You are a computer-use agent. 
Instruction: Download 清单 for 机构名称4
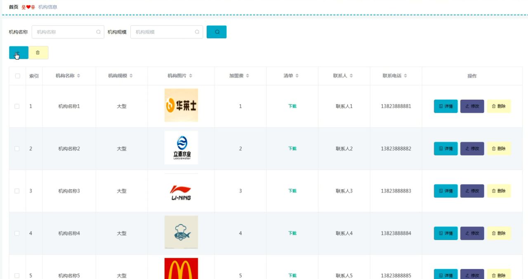tap(292, 233)
